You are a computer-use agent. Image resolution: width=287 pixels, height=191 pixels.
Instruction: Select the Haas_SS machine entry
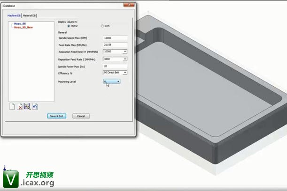click(x=20, y=24)
